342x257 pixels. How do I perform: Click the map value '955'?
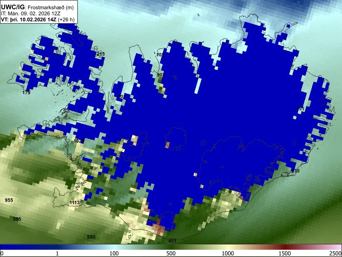tap(9, 200)
